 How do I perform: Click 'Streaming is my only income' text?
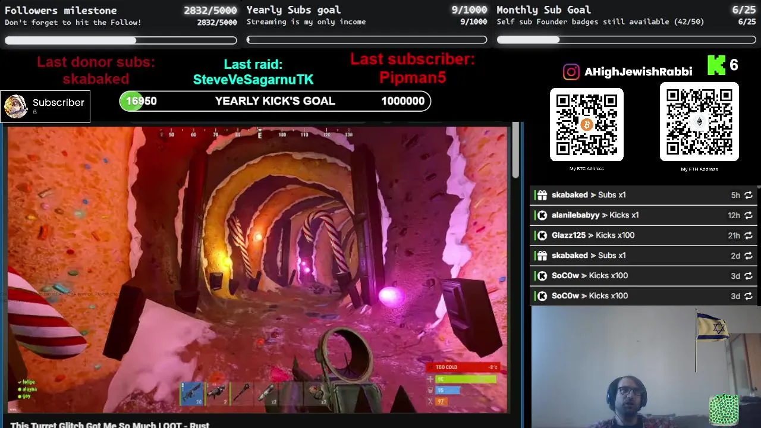tap(306, 22)
